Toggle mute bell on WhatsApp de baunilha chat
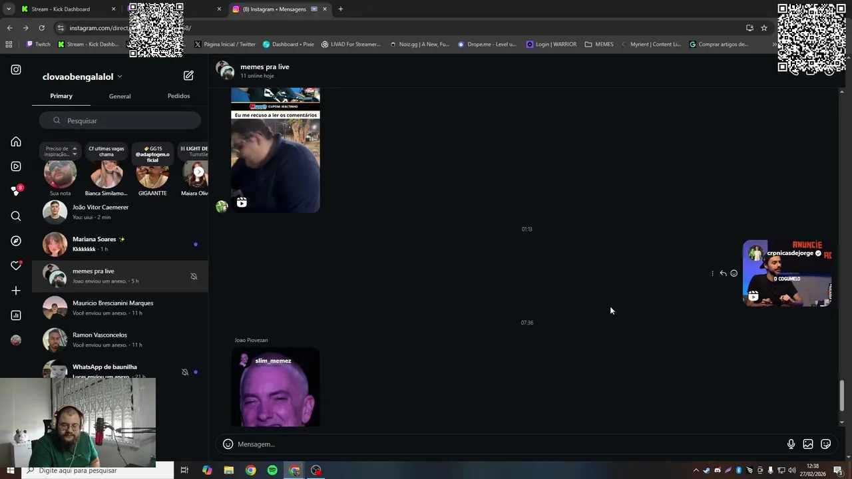 click(x=185, y=372)
